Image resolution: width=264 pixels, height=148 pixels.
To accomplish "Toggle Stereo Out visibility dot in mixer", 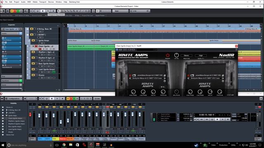I will (3, 135).
